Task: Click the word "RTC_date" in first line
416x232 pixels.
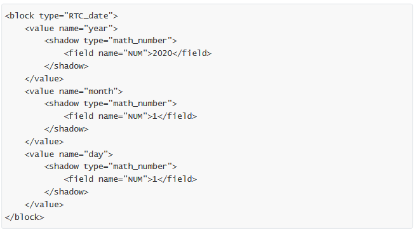Action: (89, 16)
